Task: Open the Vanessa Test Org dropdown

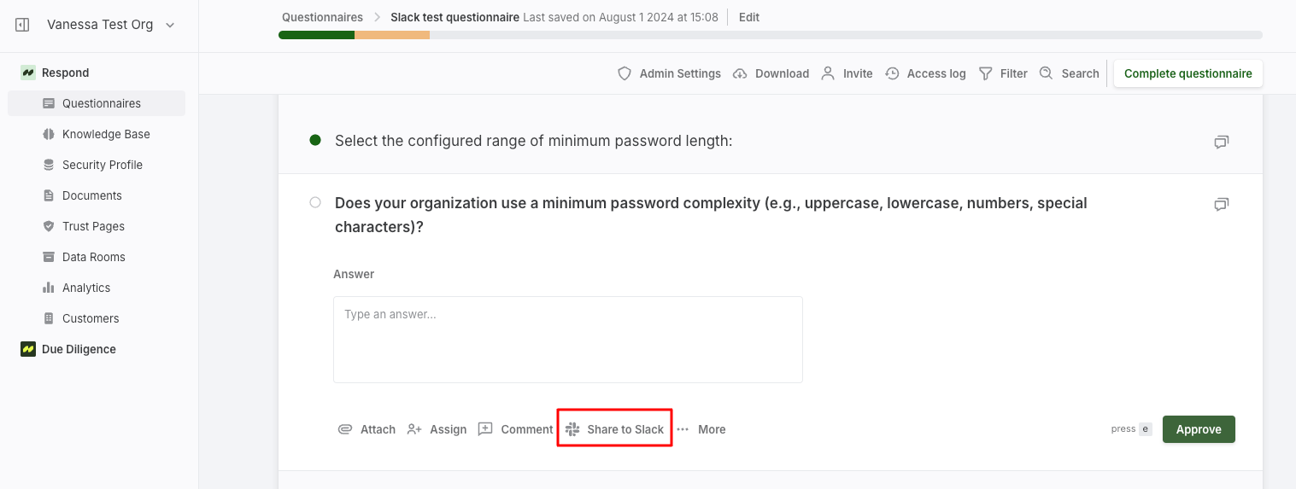Action: (110, 25)
